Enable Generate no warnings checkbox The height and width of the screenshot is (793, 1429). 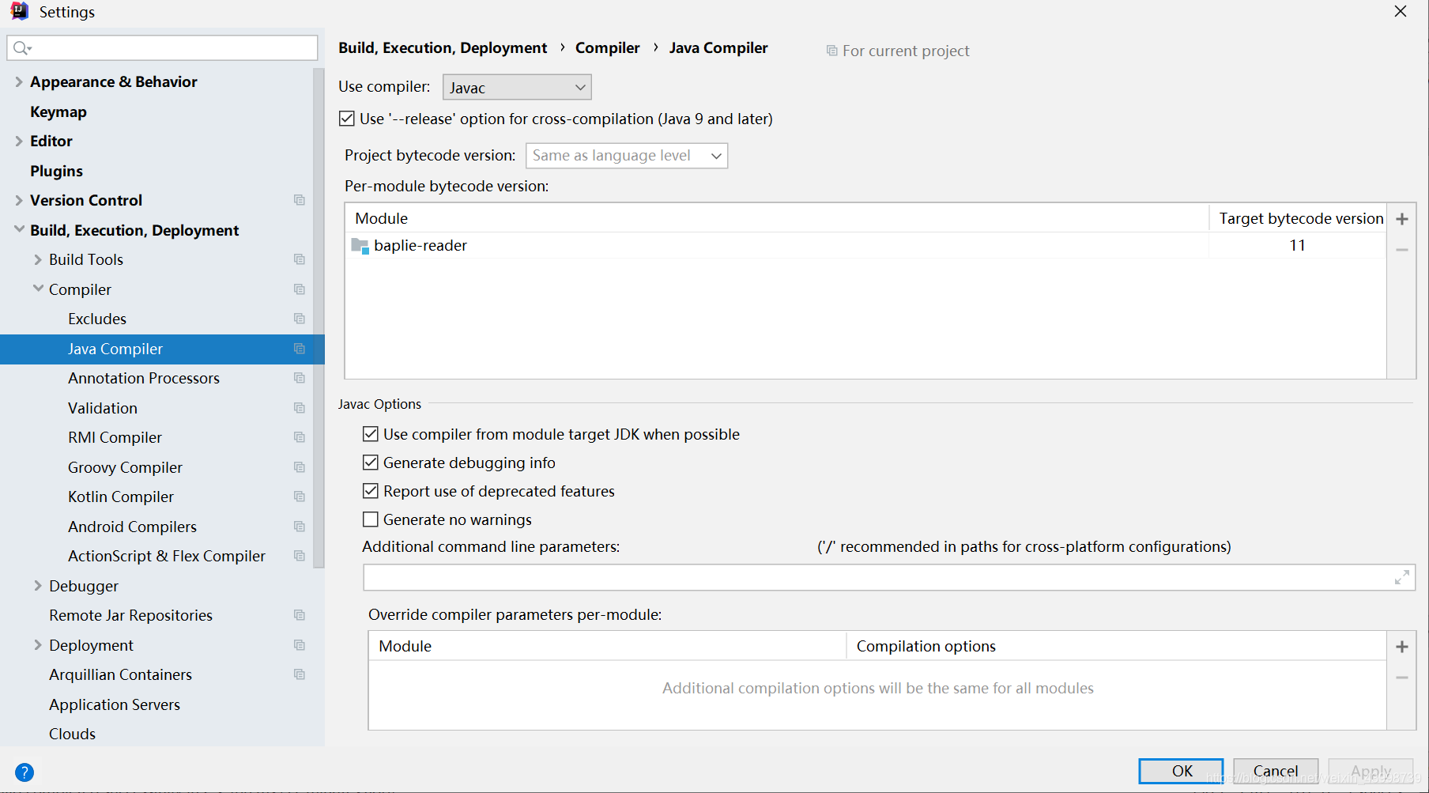(x=371, y=519)
